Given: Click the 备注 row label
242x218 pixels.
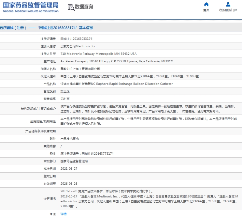Looking at the screenshot, I should (53, 154).
